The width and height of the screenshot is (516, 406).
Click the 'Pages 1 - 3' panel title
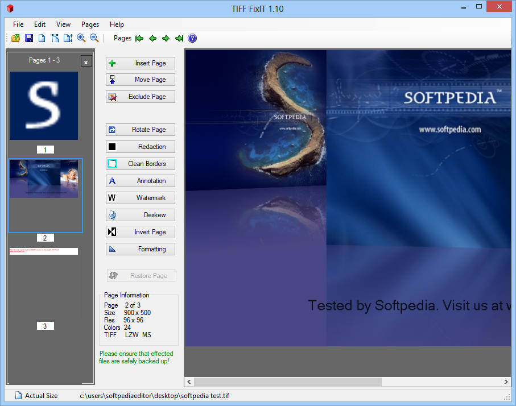[x=44, y=60]
